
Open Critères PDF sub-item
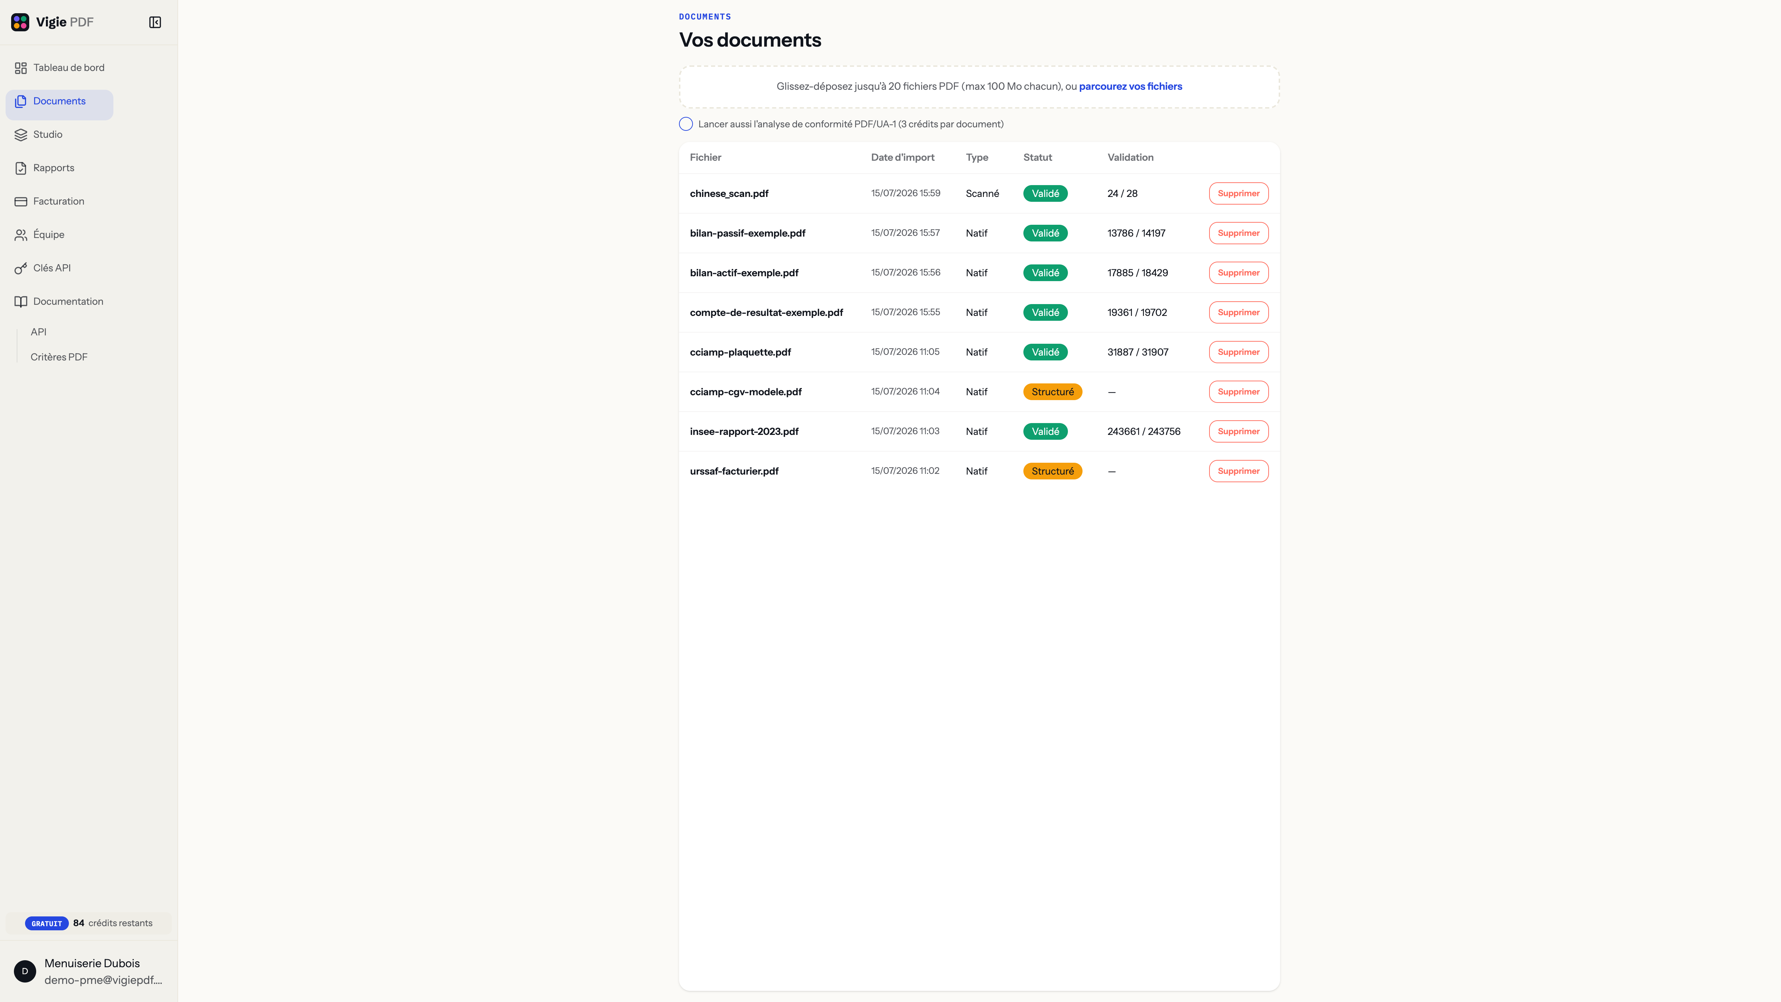tap(59, 357)
